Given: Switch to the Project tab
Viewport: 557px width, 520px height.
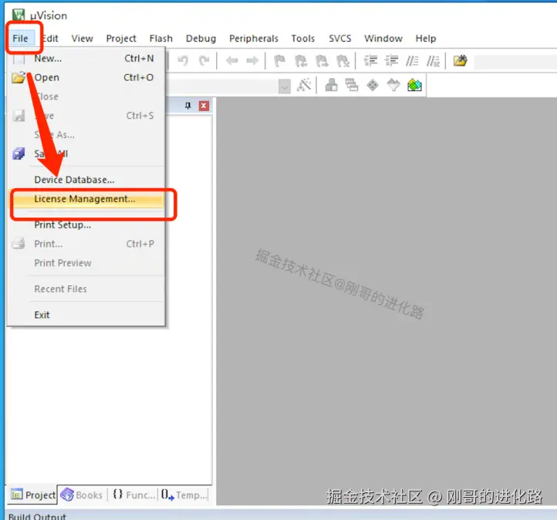Looking at the screenshot, I should tap(32, 495).
